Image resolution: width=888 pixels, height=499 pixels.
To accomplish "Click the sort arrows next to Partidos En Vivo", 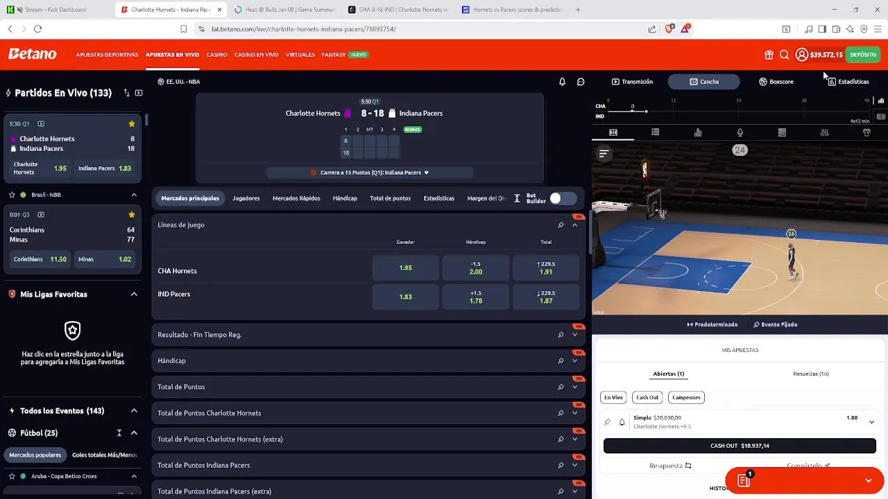I will tap(126, 93).
